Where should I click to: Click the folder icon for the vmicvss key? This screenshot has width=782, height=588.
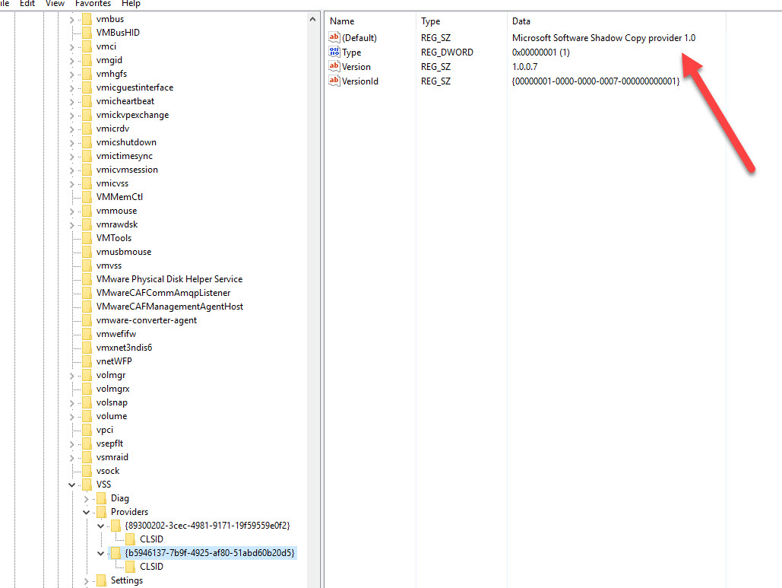[x=86, y=183]
